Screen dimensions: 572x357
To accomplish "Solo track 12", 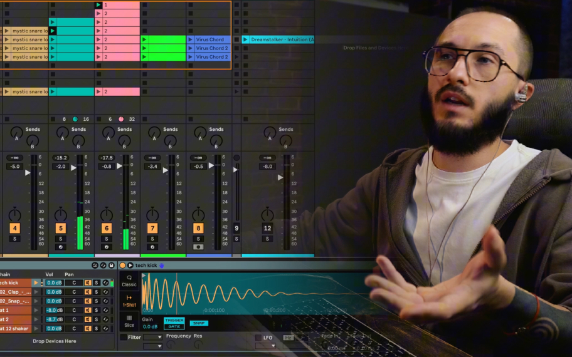I will pos(267,239).
